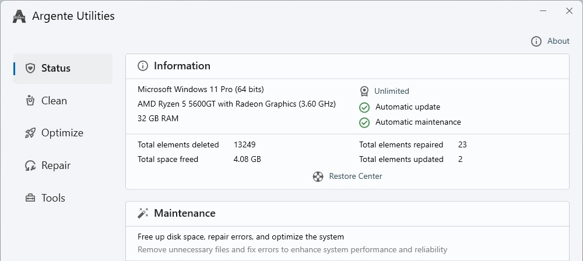Click the About info circle icon
583x261 pixels.
point(536,41)
